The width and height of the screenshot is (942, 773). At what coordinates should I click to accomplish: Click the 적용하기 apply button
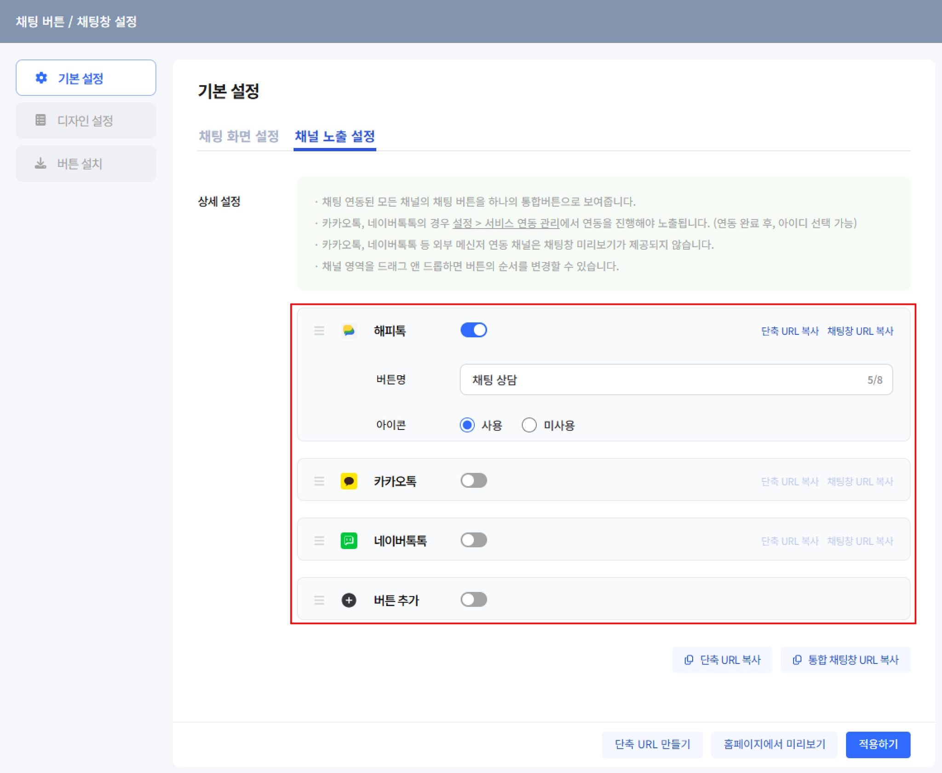878,744
